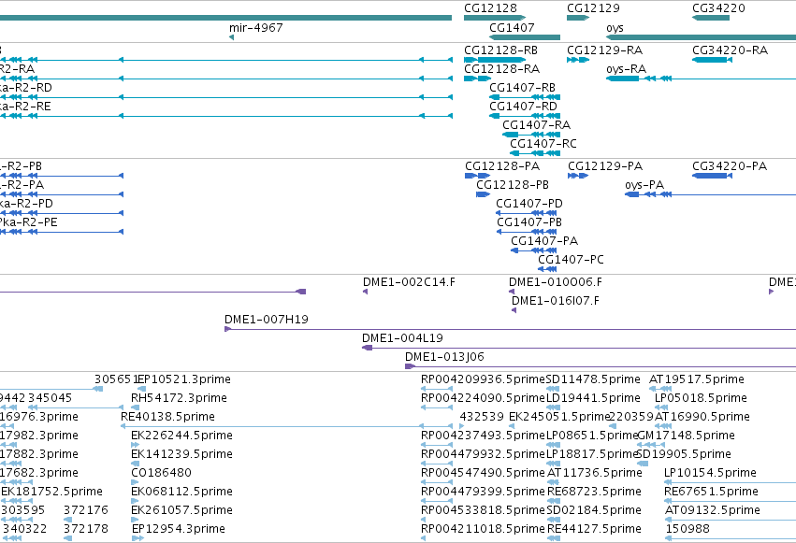This screenshot has height=543, width=796.
Task: Click cDNA RP004209936.5prime
Action: (x=483, y=379)
